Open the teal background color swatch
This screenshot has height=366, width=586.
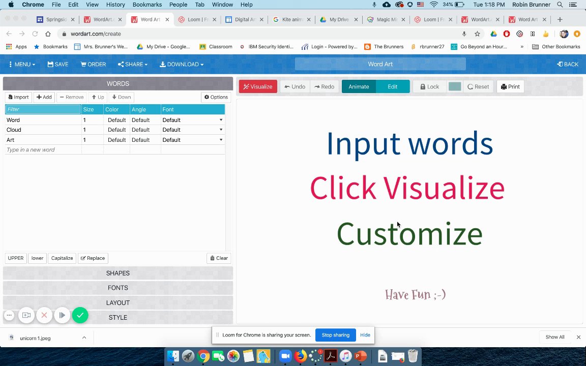point(454,86)
